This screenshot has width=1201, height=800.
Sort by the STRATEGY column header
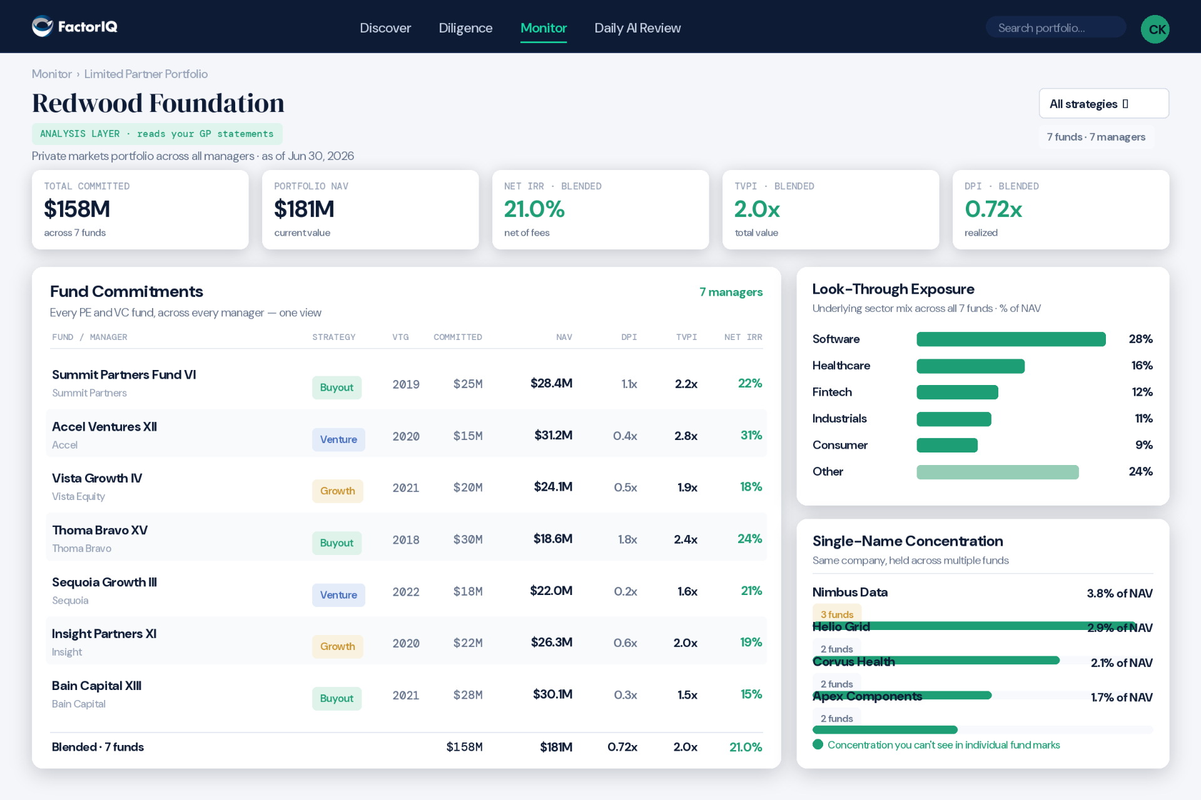(334, 337)
